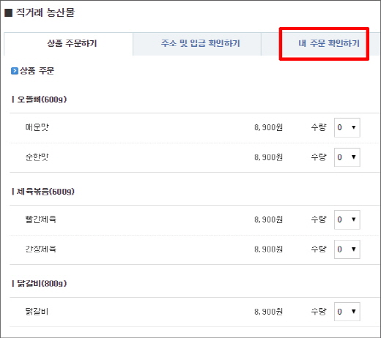This screenshot has height=338, width=381.
Task: Click the 매운맛 product name
Action: (37, 127)
